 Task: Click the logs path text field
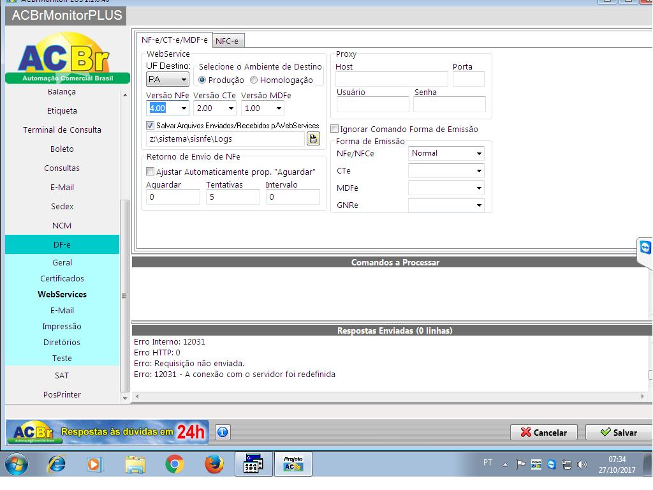point(225,138)
